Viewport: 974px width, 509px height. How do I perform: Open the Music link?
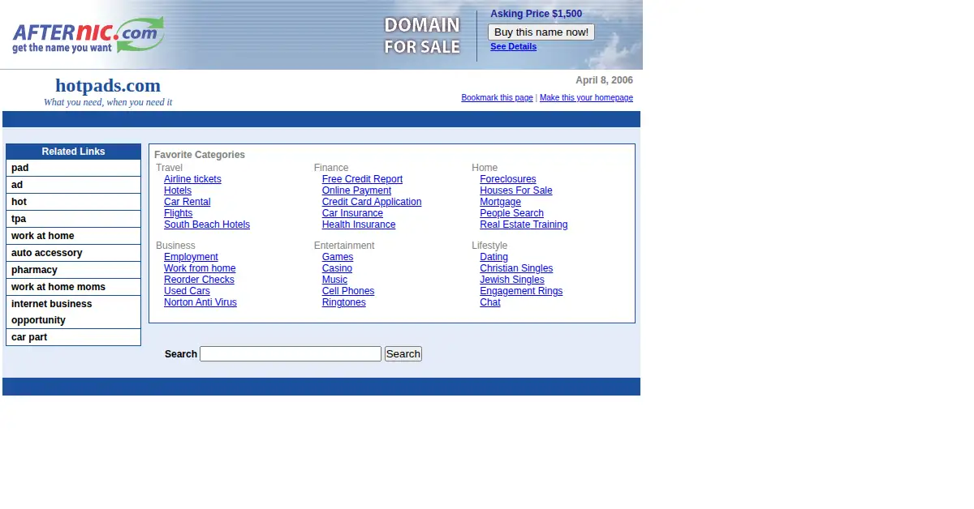pyautogui.click(x=334, y=280)
